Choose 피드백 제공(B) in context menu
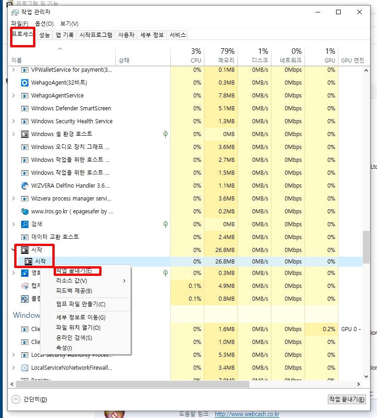This screenshot has height=418, width=377. [x=85, y=291]
